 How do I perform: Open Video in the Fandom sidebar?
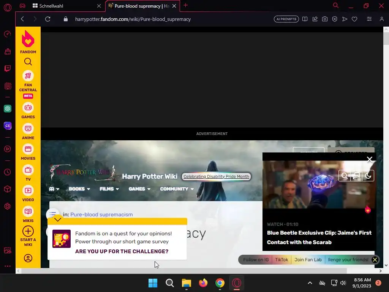[28, 194]
